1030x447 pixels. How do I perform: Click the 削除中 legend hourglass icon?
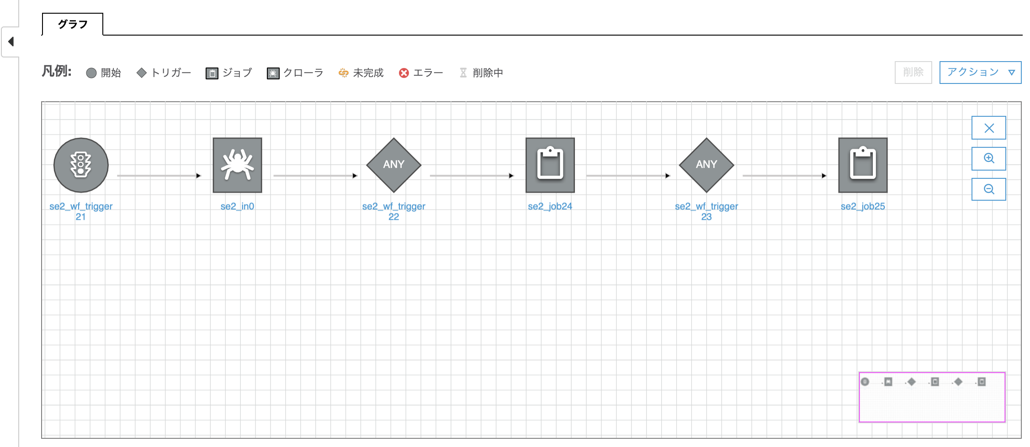[x=463, y=73]
